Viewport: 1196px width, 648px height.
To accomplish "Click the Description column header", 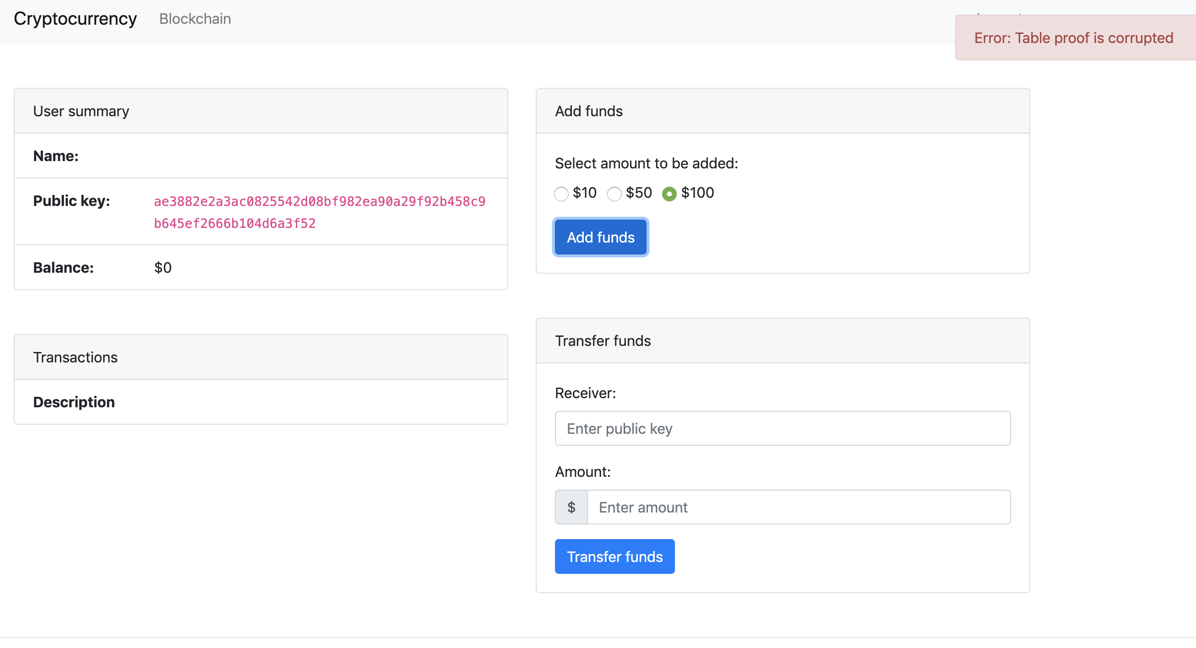I will coord(74,402).
